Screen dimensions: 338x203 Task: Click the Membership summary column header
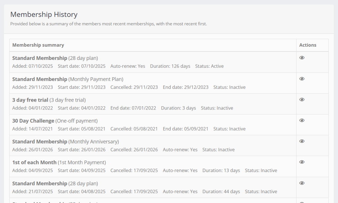point(38,45)
